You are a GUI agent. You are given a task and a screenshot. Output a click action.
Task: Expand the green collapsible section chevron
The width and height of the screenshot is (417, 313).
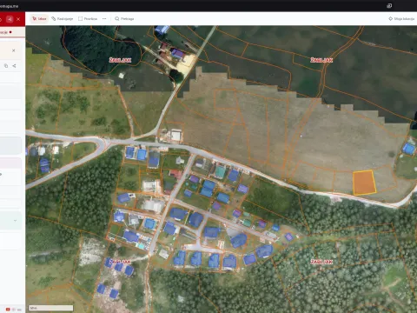pyautogui.click(x=15, y=221)
